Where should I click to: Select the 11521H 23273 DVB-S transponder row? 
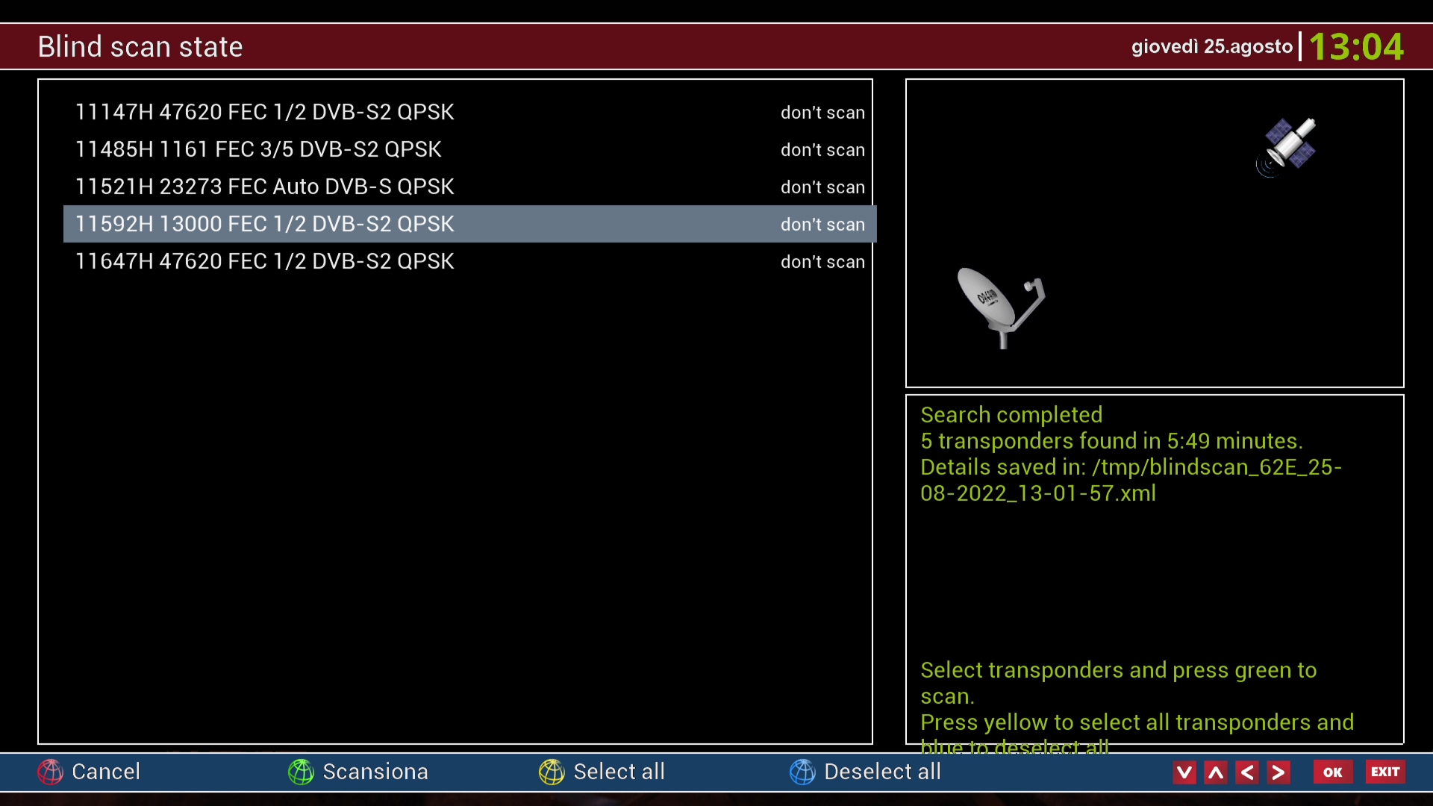pos(264,187)
